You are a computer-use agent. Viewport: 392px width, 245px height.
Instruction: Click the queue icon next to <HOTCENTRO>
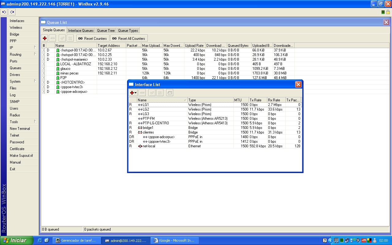(x=58, y=82)
